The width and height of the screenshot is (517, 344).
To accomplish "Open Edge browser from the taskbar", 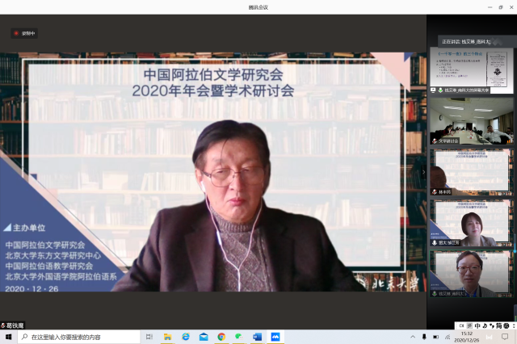I will click(x=186, y=337).
